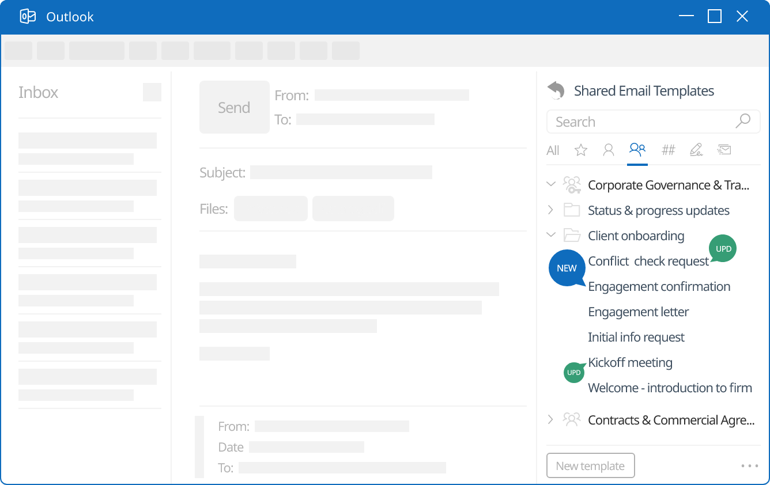The height and width of the screenshot is (485, 770).
Task: Click the NEW badge on Engagement confirmation
Action: coord(566,268)
